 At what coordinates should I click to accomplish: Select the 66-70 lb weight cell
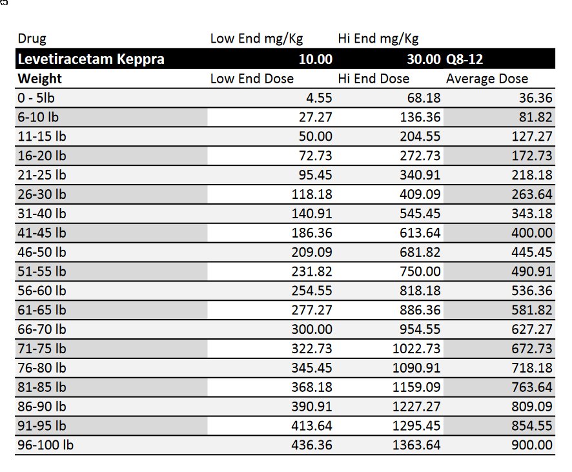tap(42, 329)
